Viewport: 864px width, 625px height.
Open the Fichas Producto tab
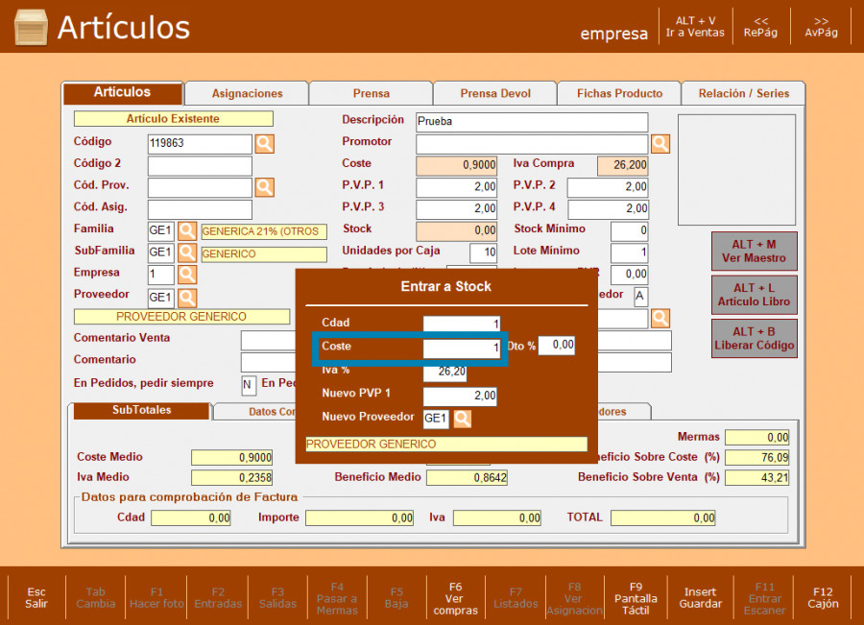coord(619,93)
